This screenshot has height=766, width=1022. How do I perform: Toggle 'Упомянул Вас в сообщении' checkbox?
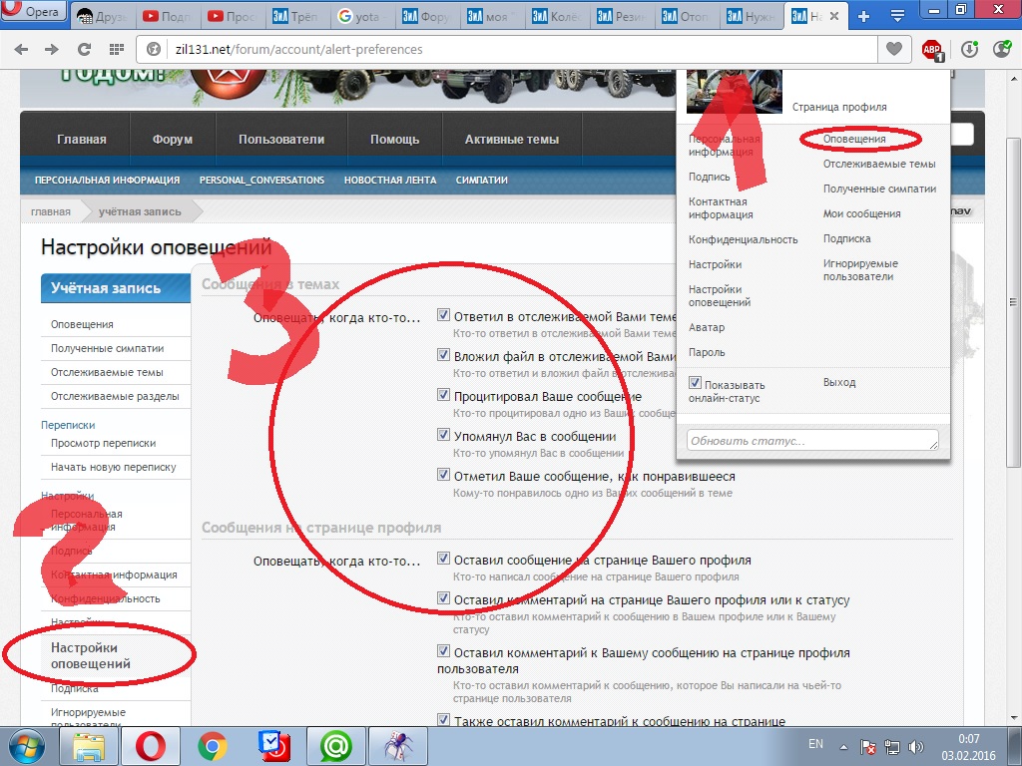(444, 436)
